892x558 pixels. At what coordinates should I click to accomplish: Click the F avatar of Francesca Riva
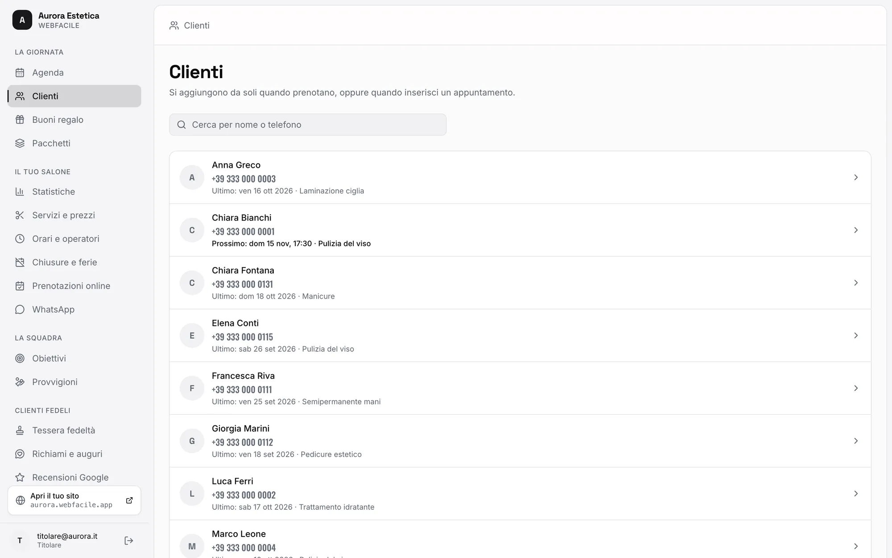tap(192, 388)
